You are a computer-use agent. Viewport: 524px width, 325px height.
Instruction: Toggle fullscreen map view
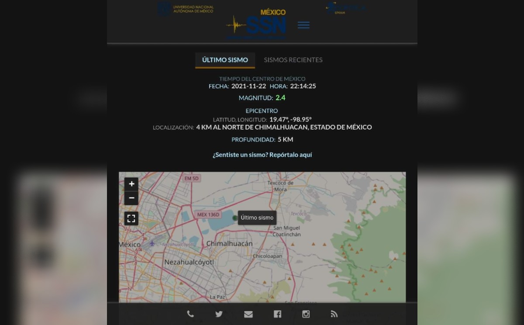coord(131,218)
